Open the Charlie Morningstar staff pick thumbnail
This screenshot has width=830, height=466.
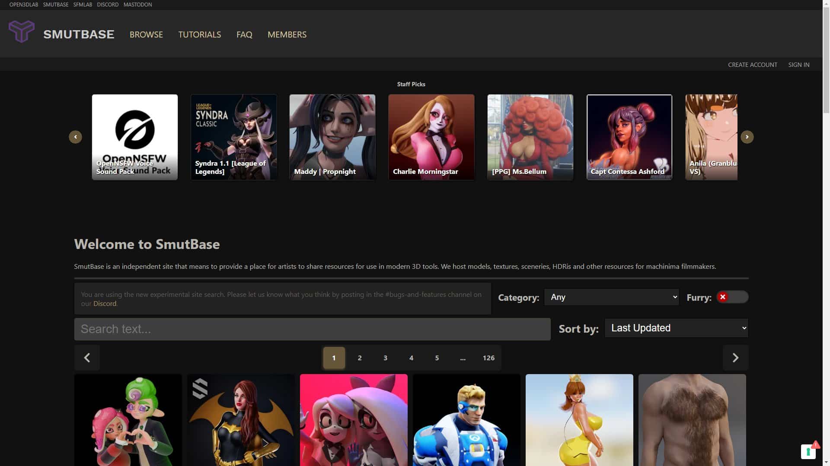[x=431, y=137]
